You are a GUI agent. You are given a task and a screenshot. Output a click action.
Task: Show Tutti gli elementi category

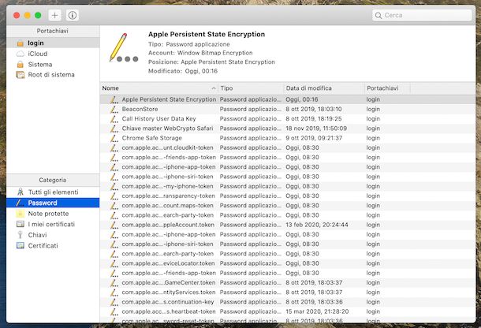point(53,192)
